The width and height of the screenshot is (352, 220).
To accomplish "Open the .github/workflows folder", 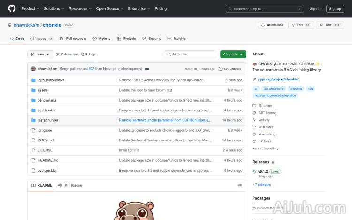I will (x=51, y=80).
